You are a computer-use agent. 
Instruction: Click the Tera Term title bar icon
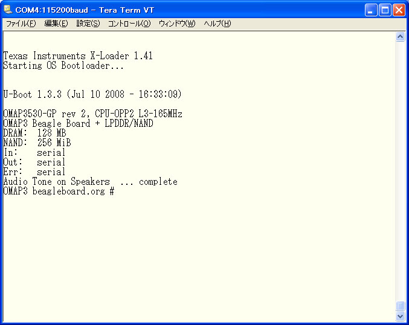click(x=8, y=10)
